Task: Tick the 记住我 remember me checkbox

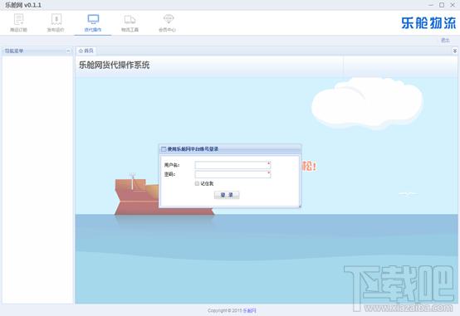Action: 197,183
